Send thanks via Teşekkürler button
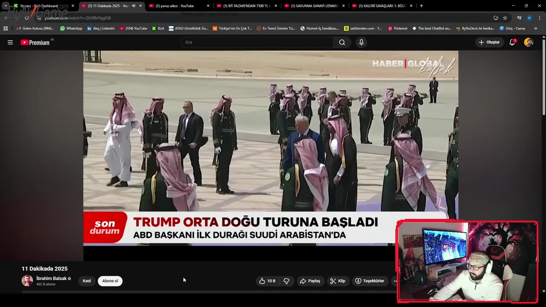The width and height of the screenshot is (546, 307). tap(370, 281)
